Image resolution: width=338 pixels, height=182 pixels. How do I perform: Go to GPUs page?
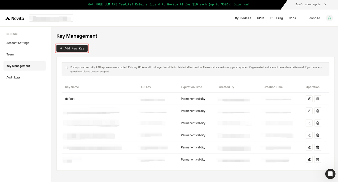(261, 18)
